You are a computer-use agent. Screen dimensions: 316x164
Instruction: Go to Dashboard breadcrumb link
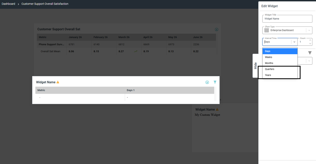click(x=8, y=4)
